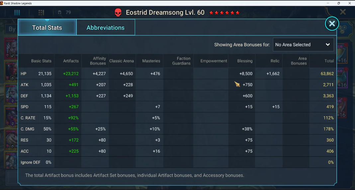Switch to the Abbreviations tab
Image resolution: width=355 pixels, height=190 pixels.
106,27
